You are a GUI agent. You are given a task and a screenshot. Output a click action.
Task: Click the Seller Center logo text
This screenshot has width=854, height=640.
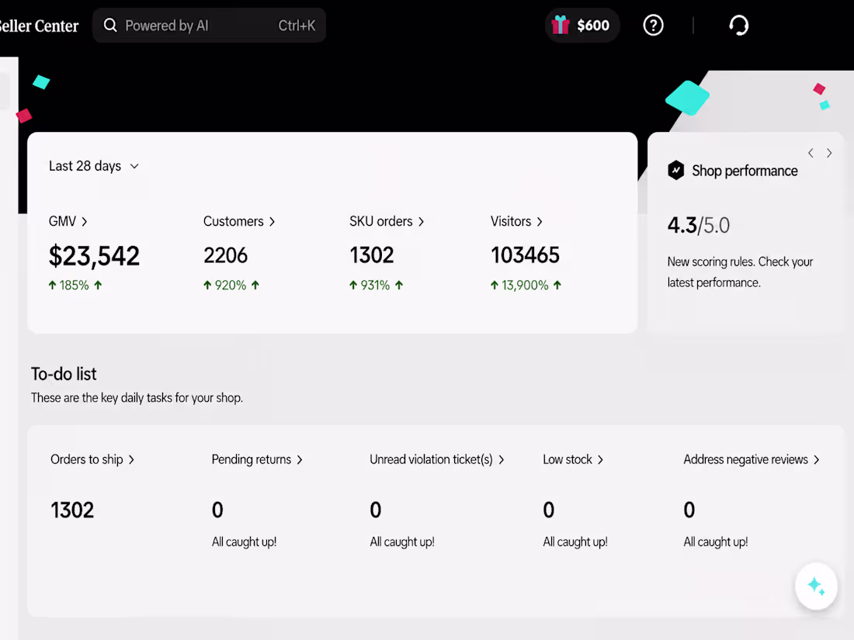[x=40, y=26]
